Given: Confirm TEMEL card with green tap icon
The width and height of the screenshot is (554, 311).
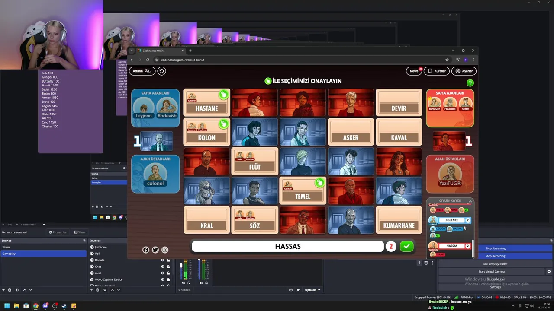Looking at the screenshot, I should (319, 183).
